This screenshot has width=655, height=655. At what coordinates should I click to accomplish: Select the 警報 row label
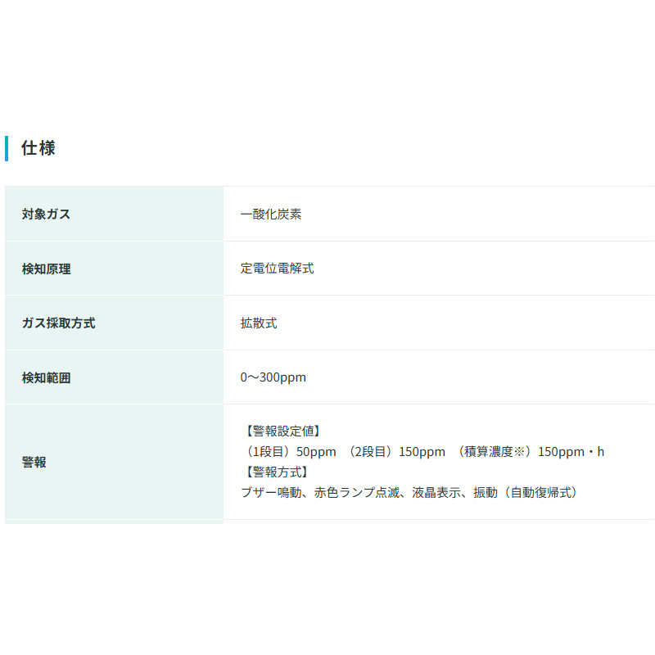point(34,463)
